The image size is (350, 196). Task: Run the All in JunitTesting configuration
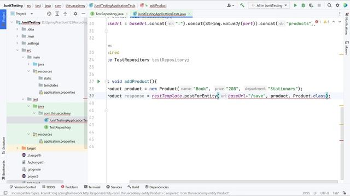tap(295, 5)
